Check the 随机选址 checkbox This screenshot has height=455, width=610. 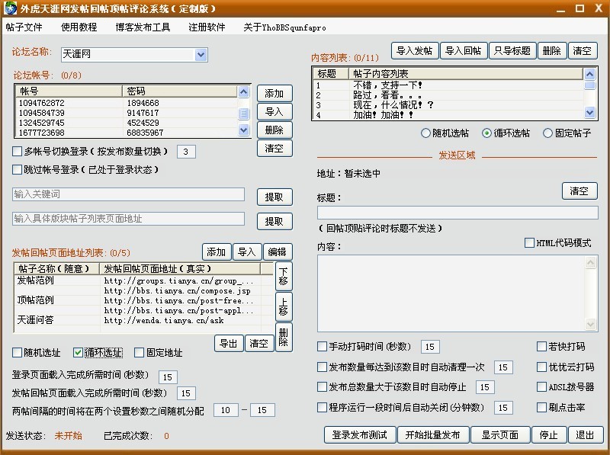click(x=17, y=353)
